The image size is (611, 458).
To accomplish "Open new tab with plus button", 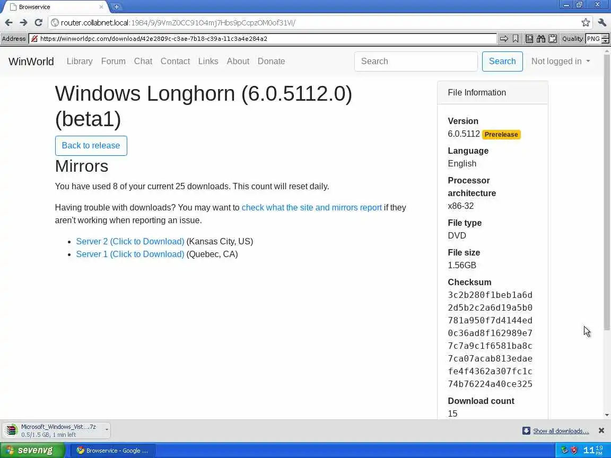I will tap(116, 6).
